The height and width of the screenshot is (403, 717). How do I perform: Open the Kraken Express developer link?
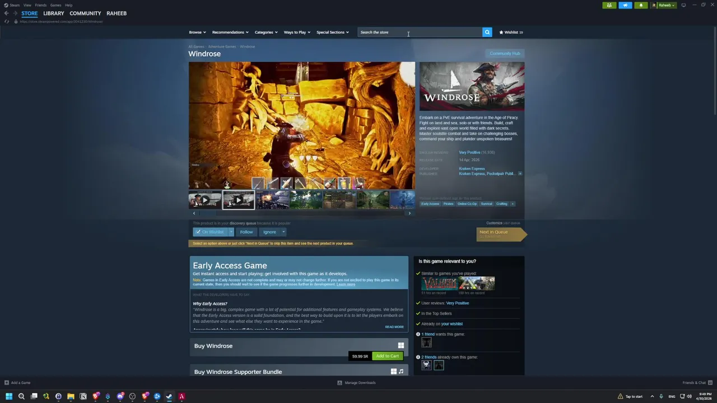click(472, 168)
